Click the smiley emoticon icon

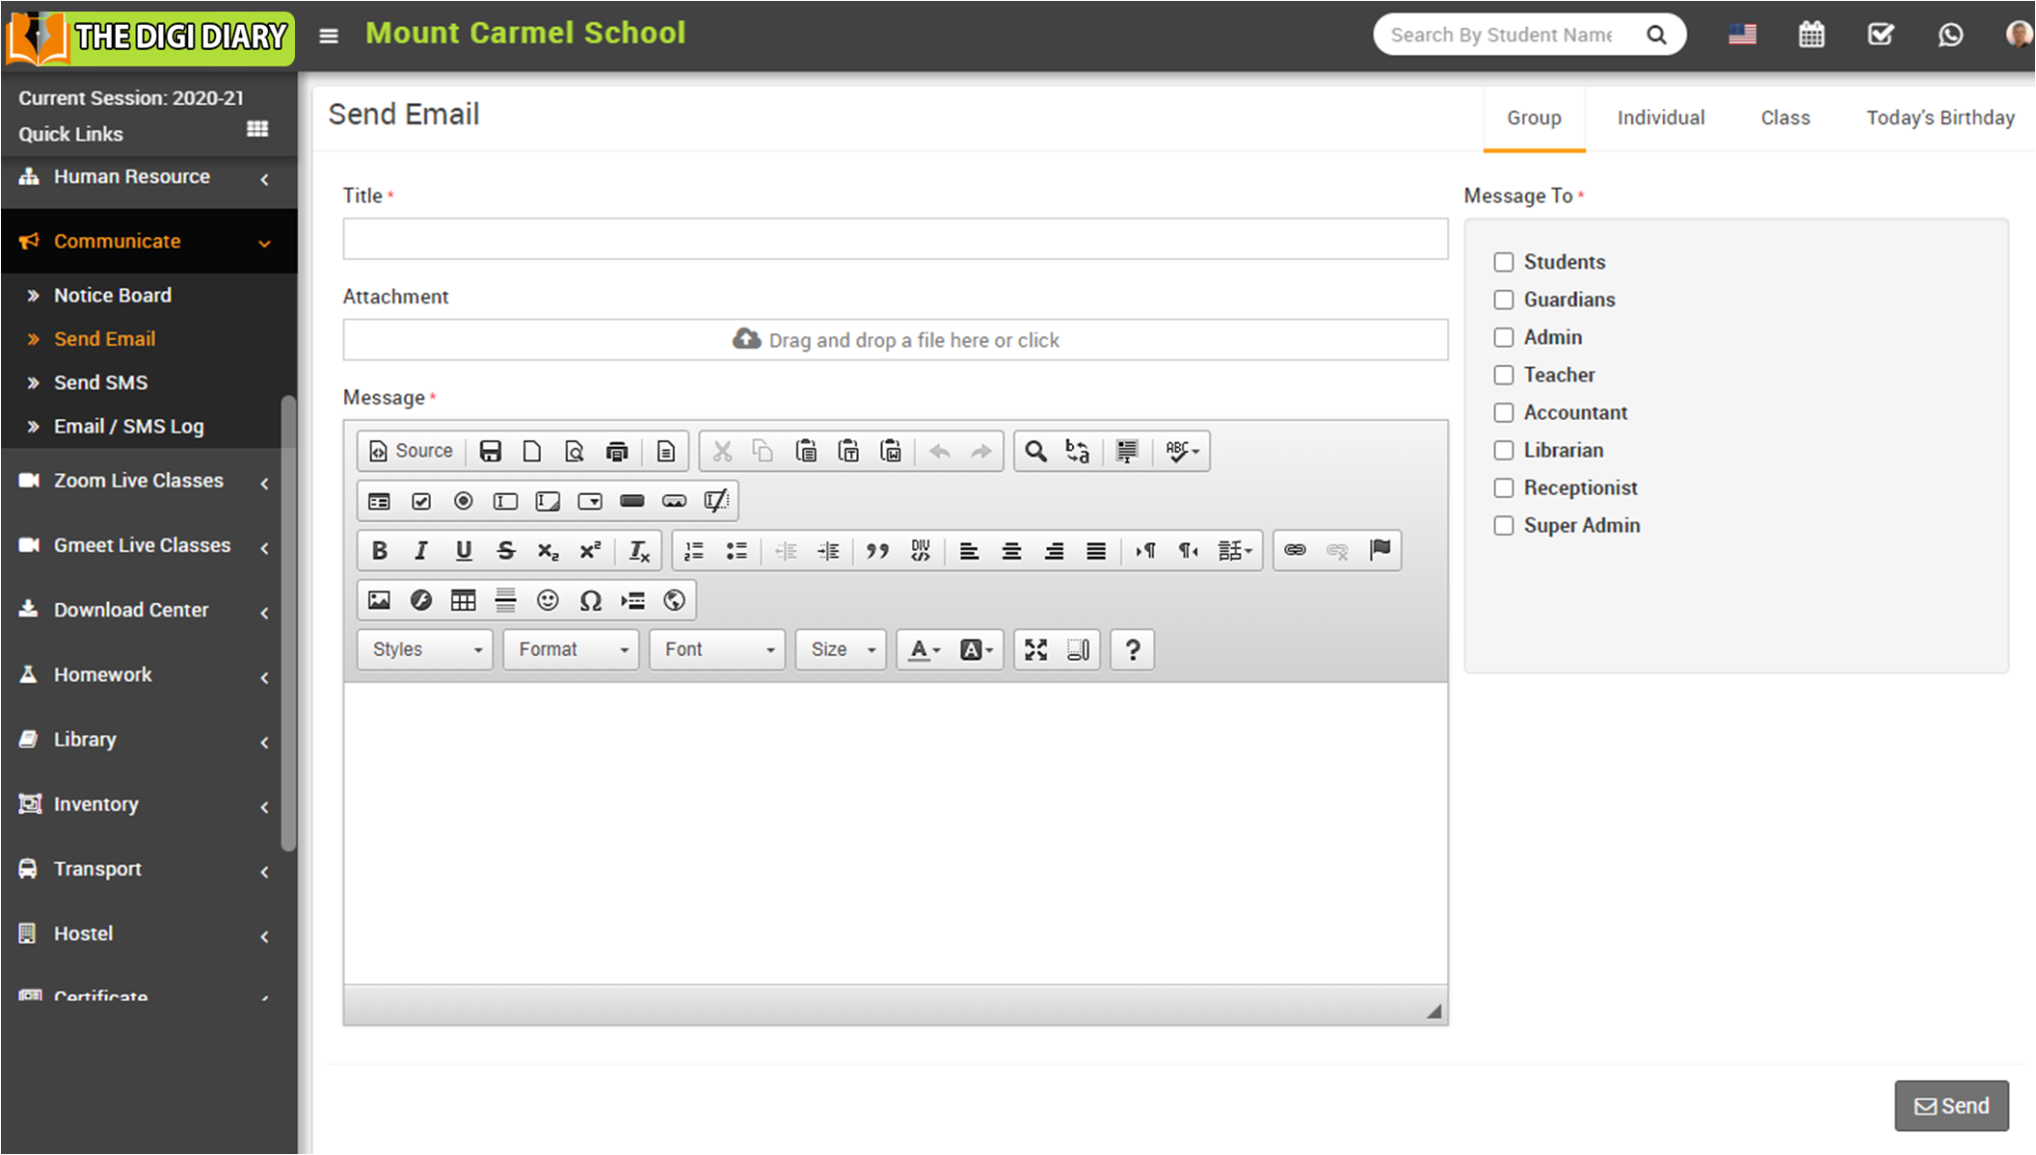(x=548, y=600)
